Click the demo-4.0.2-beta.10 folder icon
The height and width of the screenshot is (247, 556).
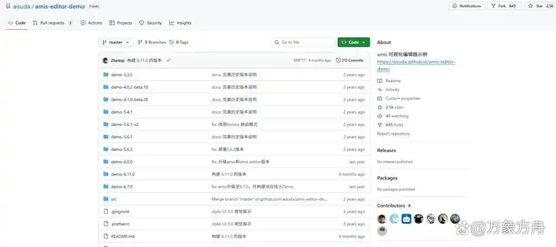coord(106,87)
